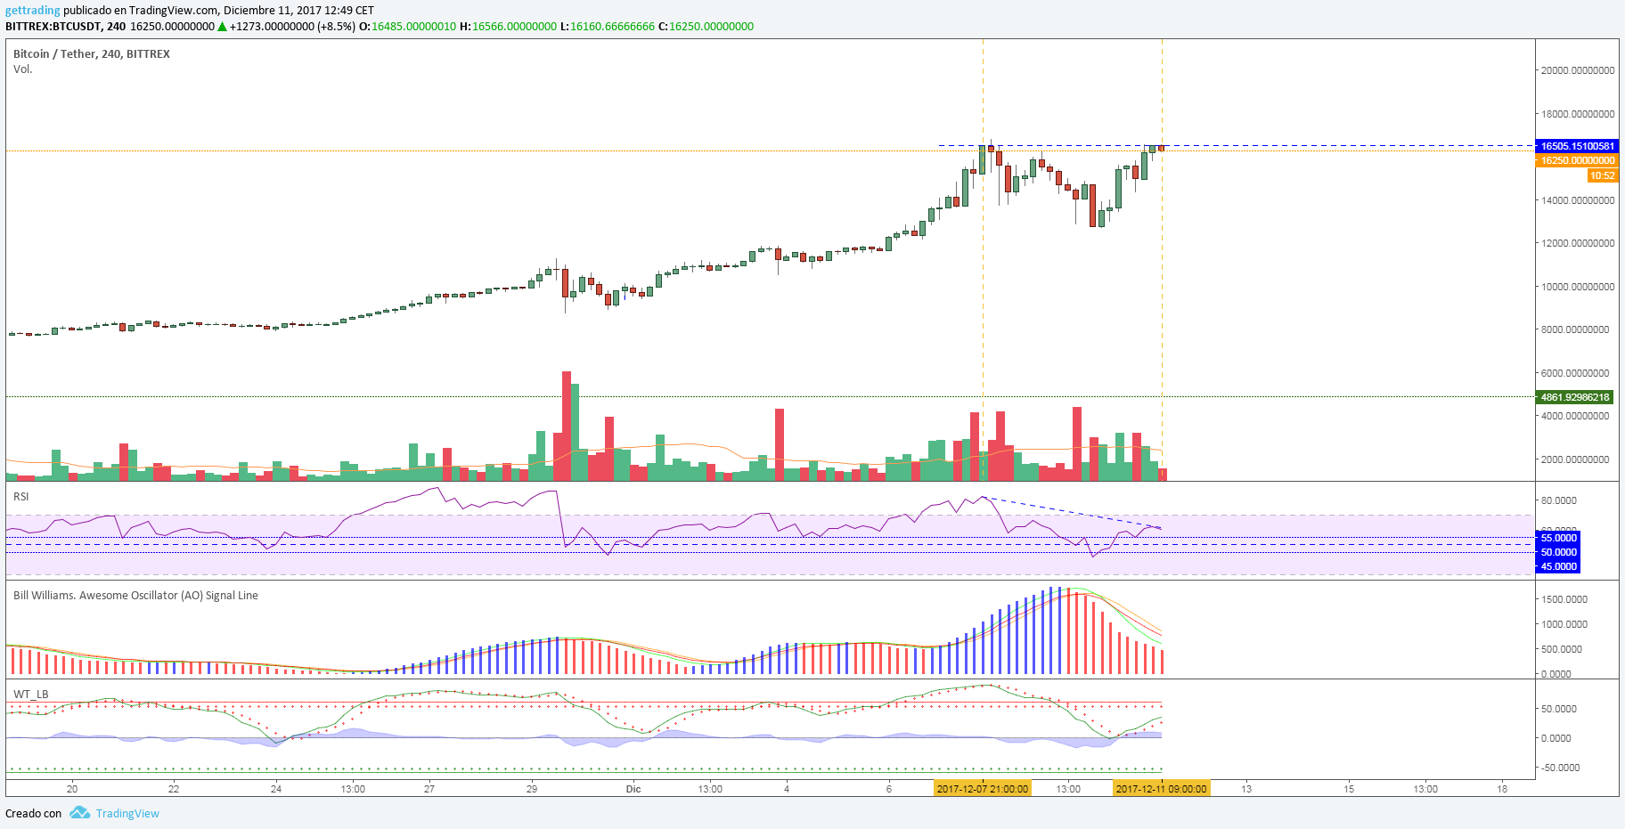This screenshot has height=829, width=1625.
Task: Click the 18000.00000000 price axis label
Action: coord(1578,114)
